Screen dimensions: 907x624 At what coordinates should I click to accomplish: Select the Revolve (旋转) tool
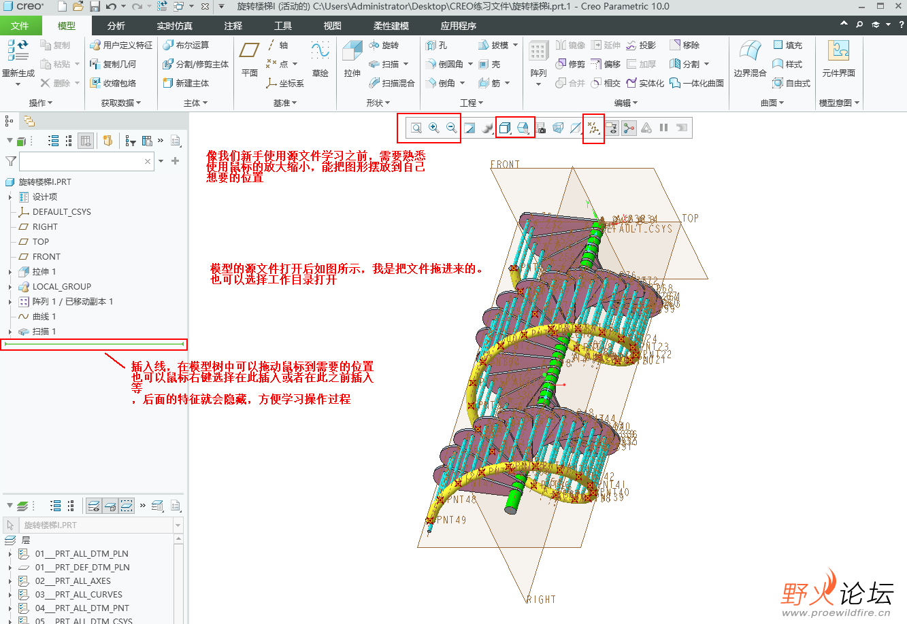click(x=384, y=45)
